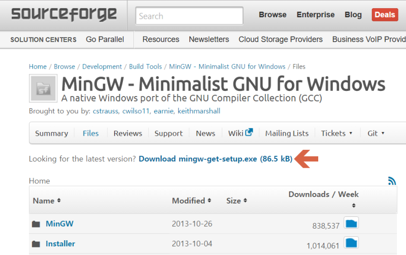Open cstrauss contributor profile
406x255 pixels.
106,111
